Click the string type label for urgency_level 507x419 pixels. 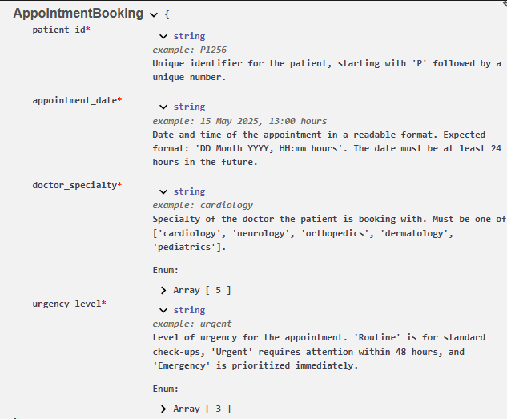(x=189, y=310)
